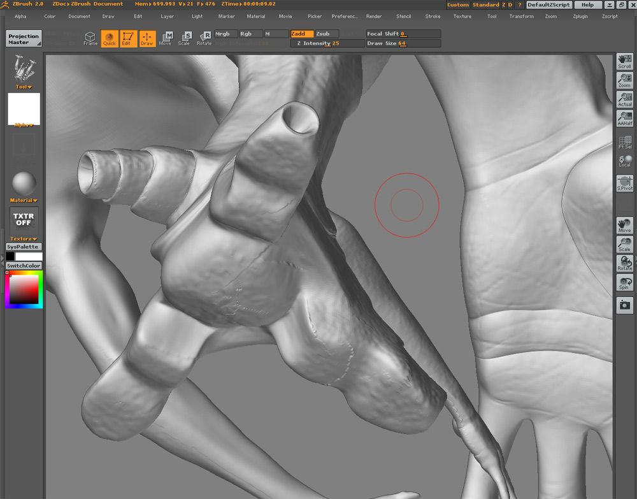637x499 pixels.
Task: Click the Zoom magnifier icon
Action: (x=624, y=80)
